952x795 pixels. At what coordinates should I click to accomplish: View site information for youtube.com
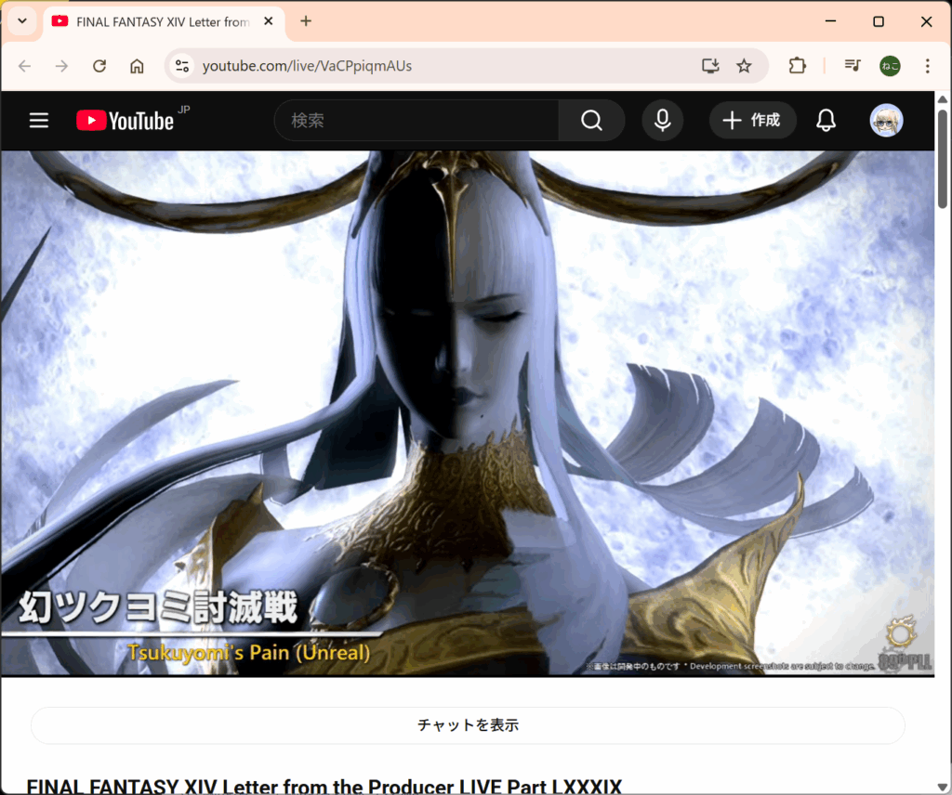[182, 66]
